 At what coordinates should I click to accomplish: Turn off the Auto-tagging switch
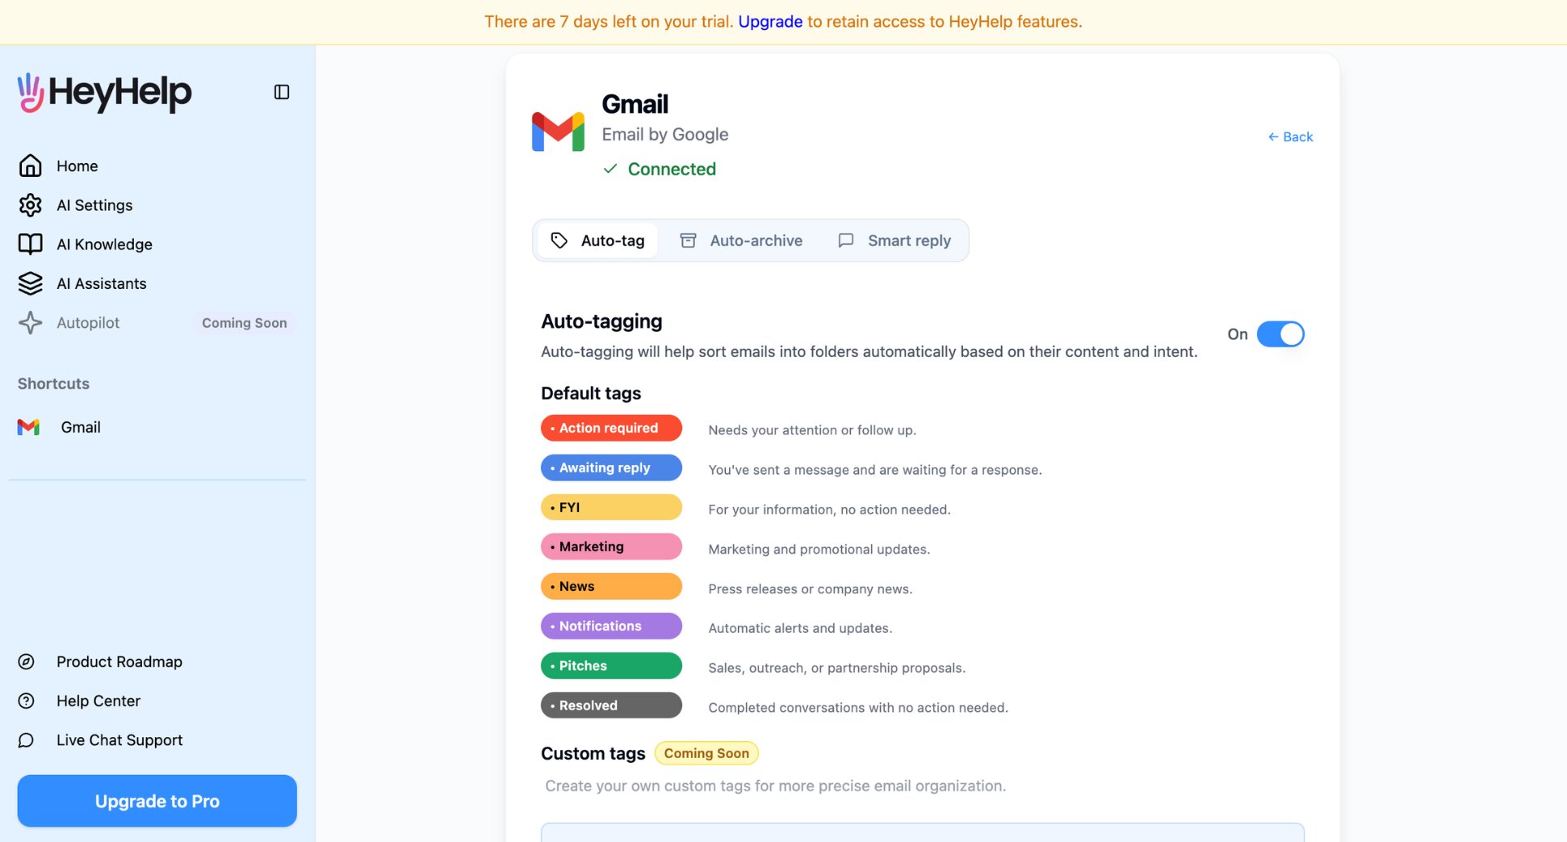1280,333
